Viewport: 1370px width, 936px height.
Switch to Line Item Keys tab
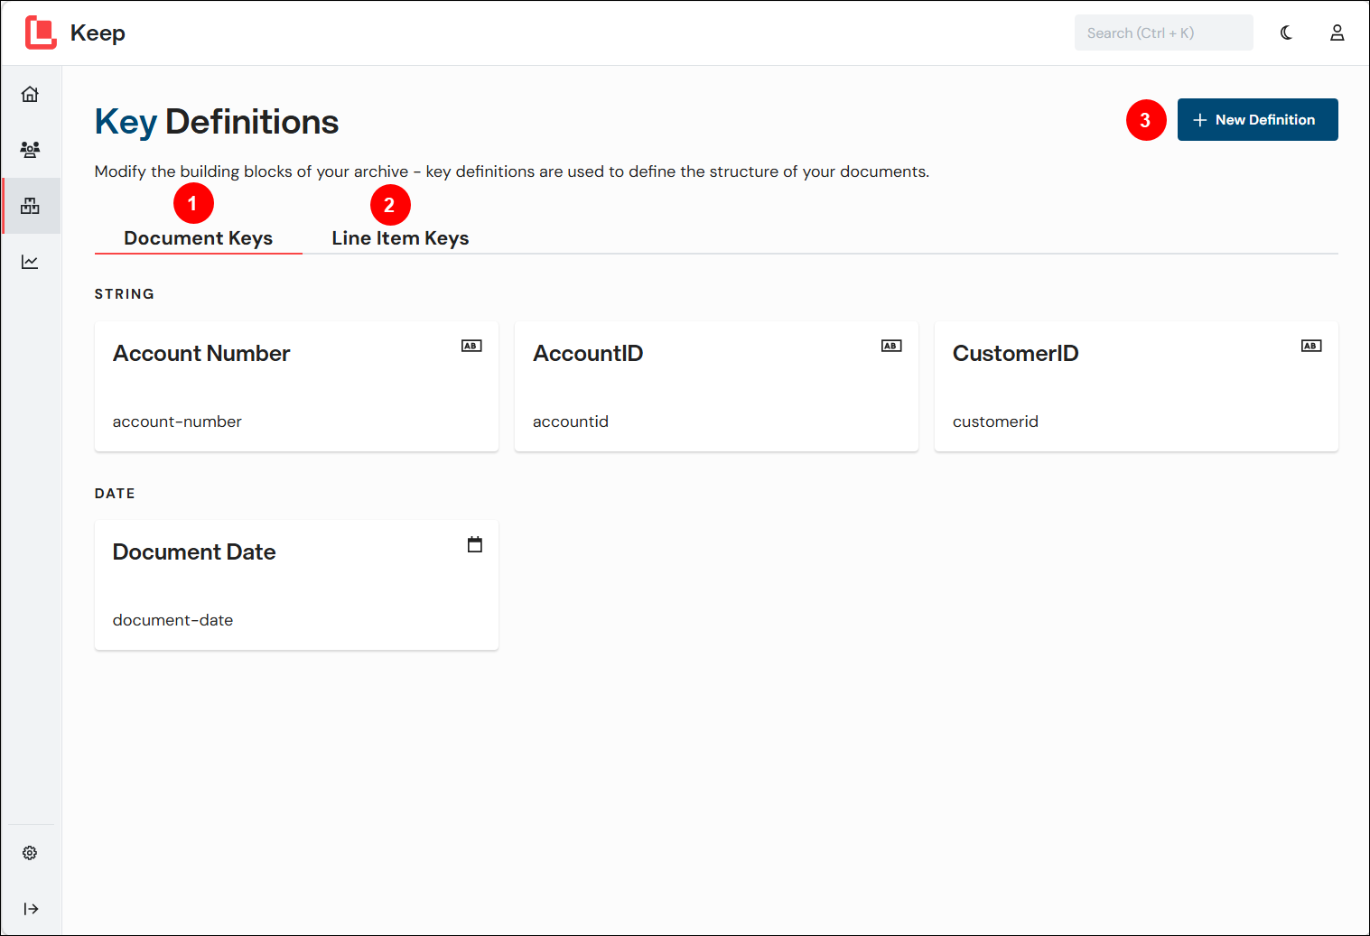click(x=400, y=238)
